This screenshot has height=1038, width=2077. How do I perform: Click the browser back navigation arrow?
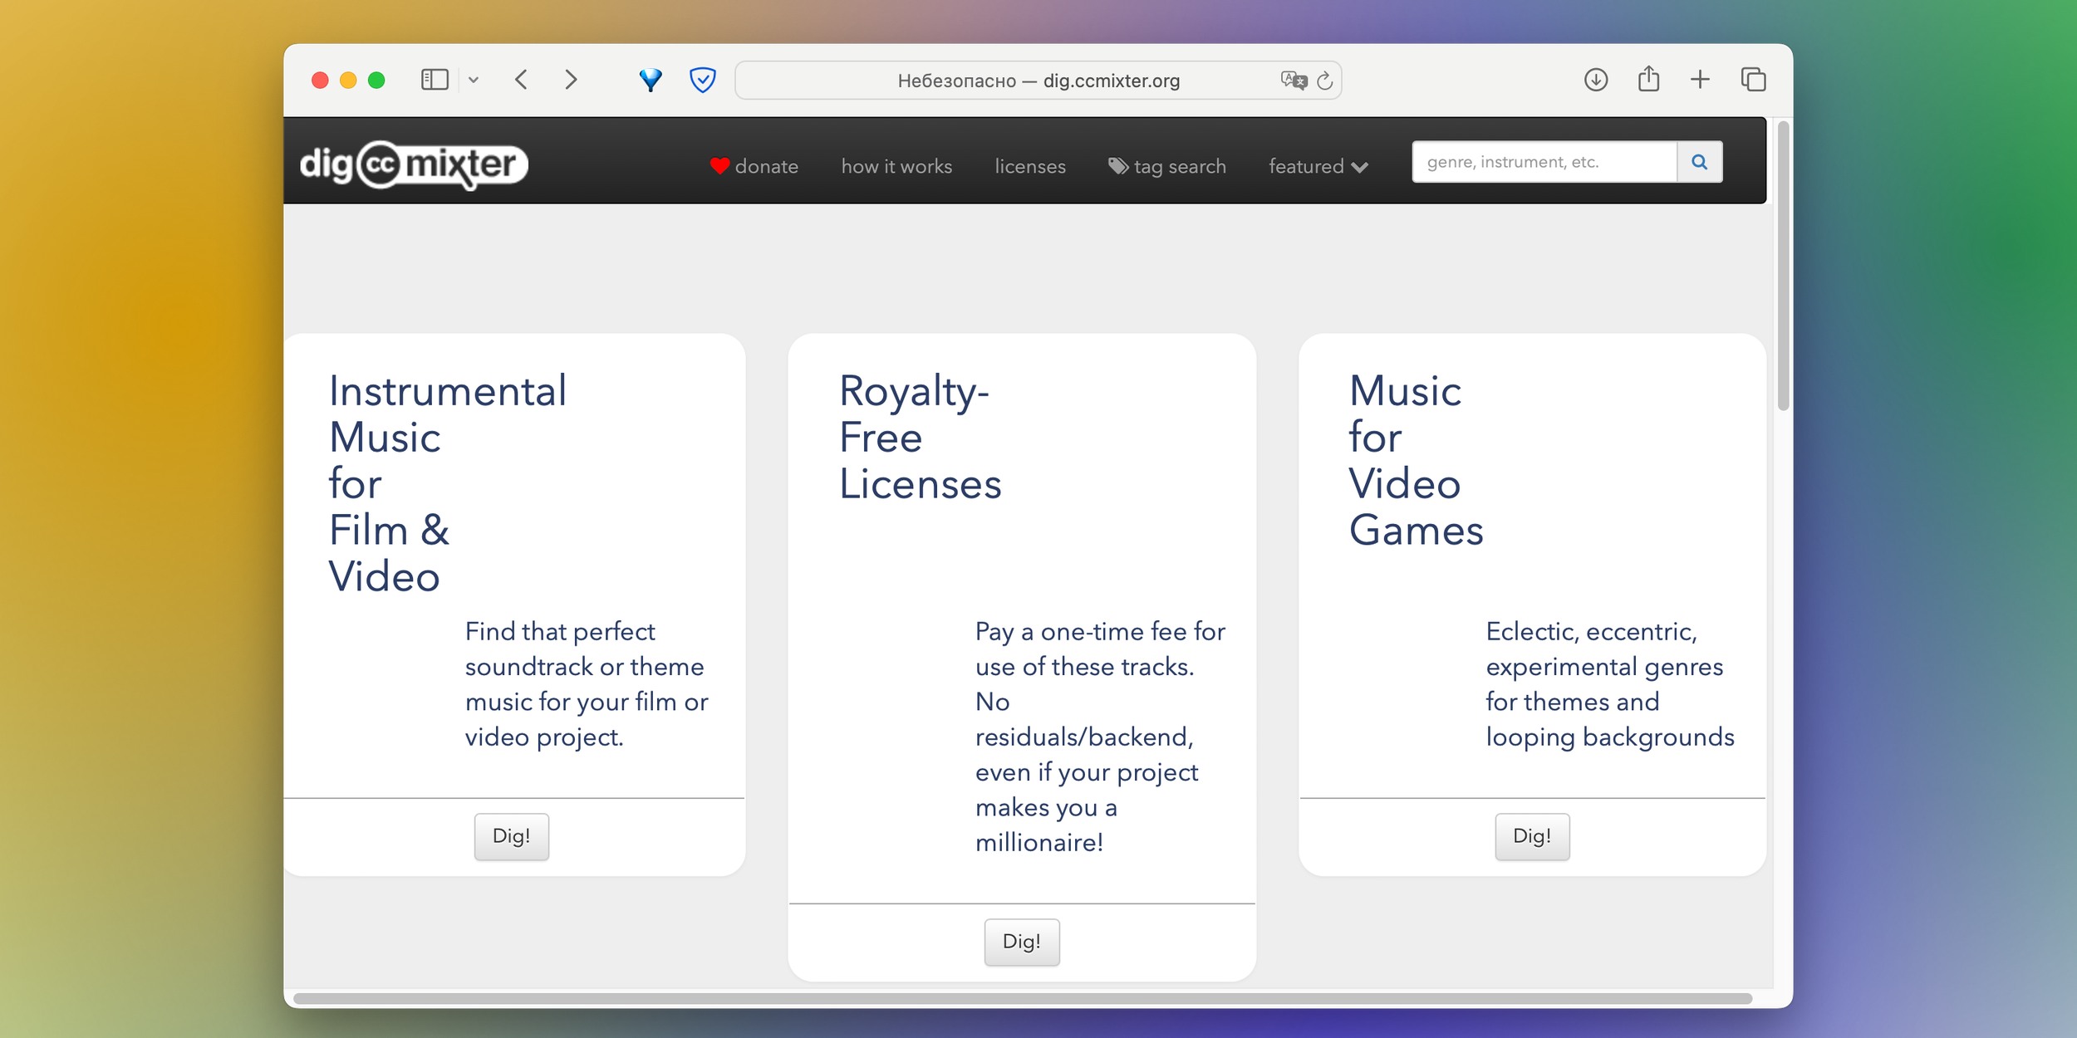pos(524,80)
